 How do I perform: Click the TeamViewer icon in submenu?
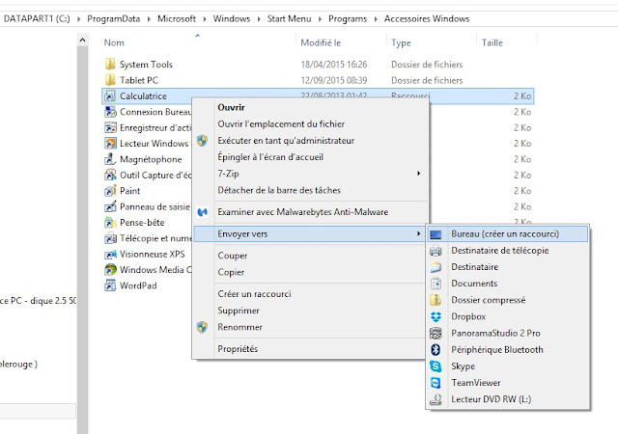point(435,383)
